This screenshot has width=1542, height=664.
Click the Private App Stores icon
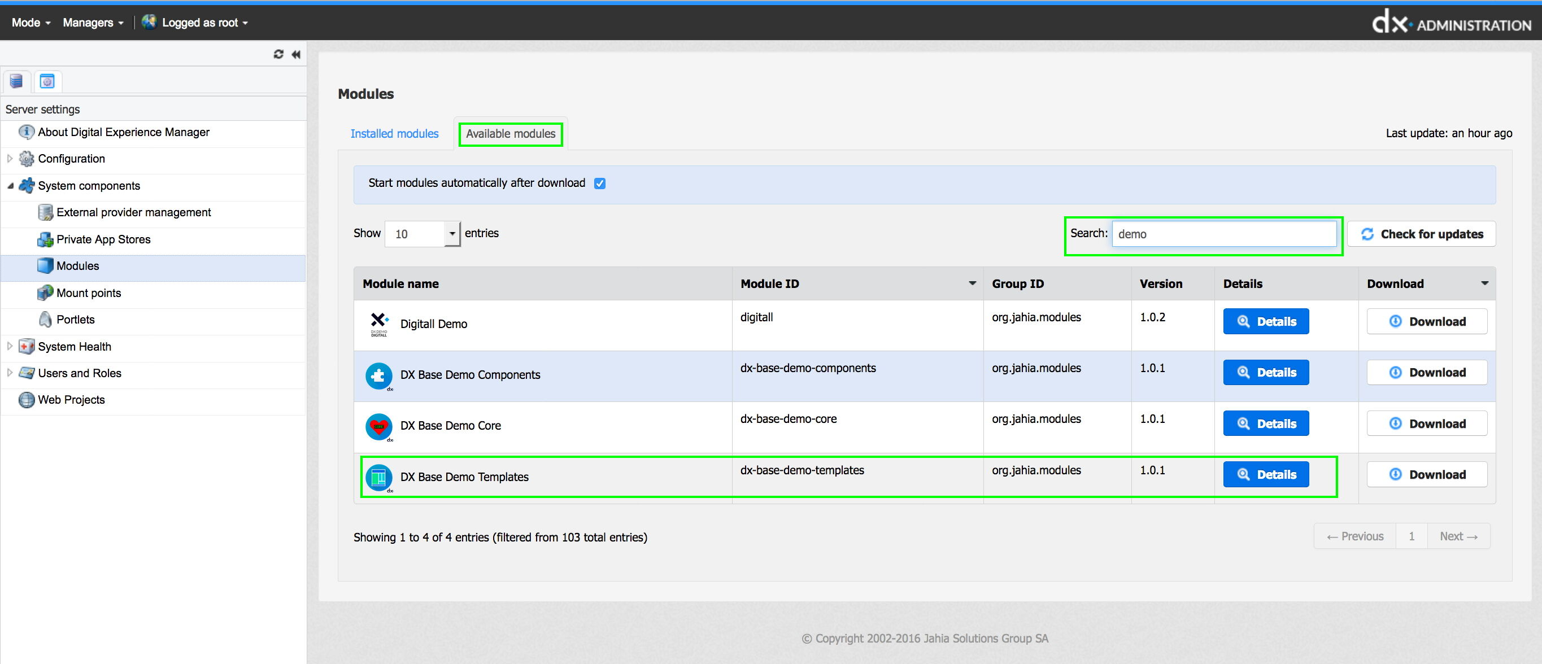(x=45, y=239)
